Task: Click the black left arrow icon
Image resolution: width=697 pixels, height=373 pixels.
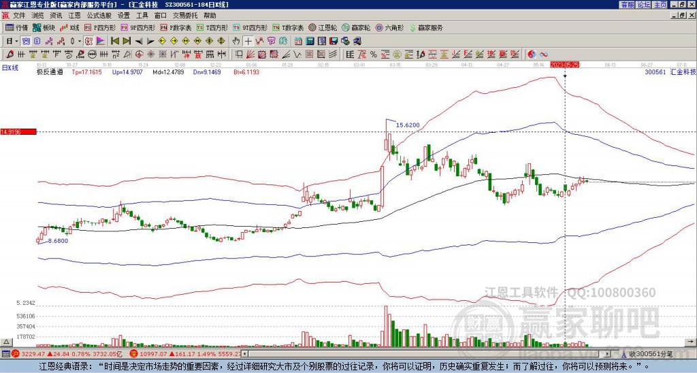Action: (x=139, y=42)
